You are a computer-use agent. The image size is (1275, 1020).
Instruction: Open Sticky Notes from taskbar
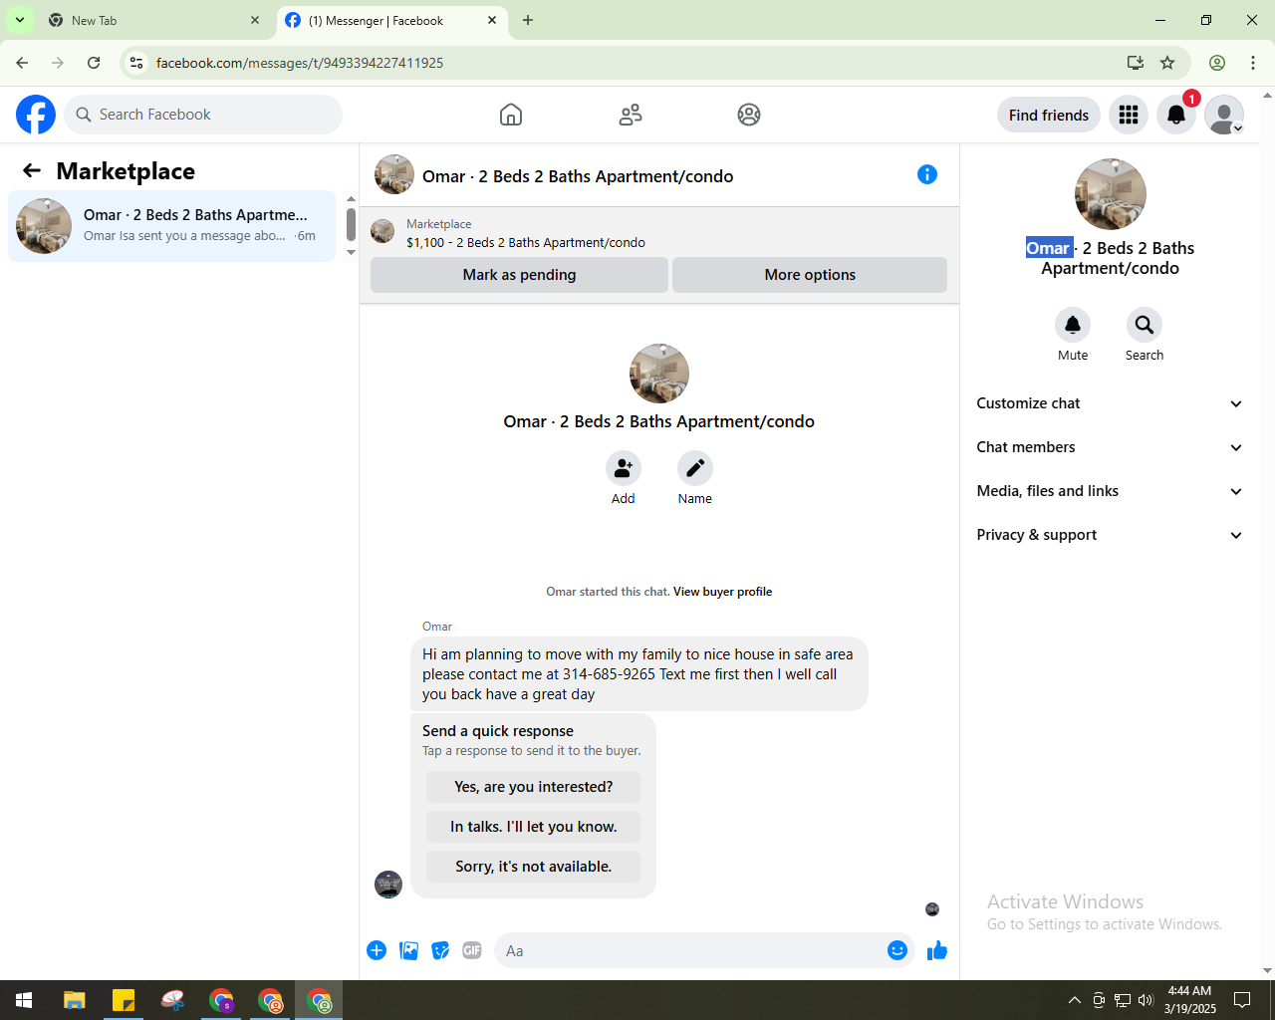coord(124,1000)
